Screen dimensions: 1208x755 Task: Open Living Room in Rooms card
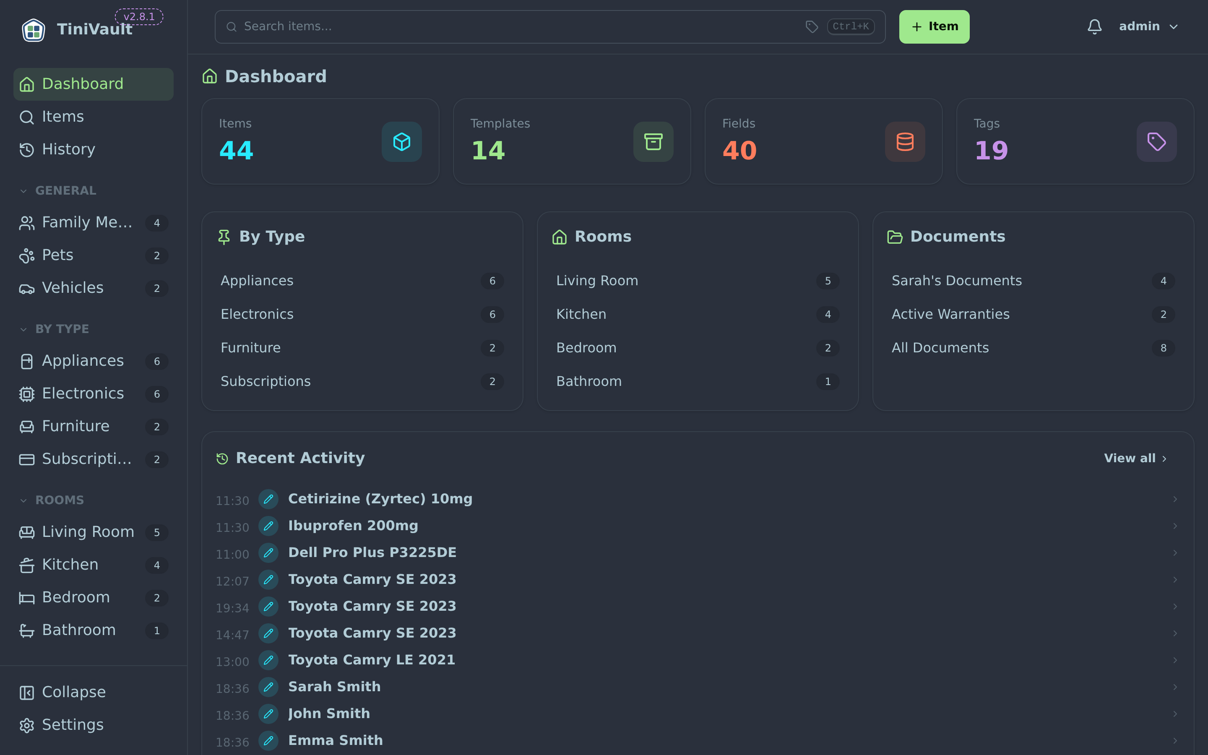[698, 281]
